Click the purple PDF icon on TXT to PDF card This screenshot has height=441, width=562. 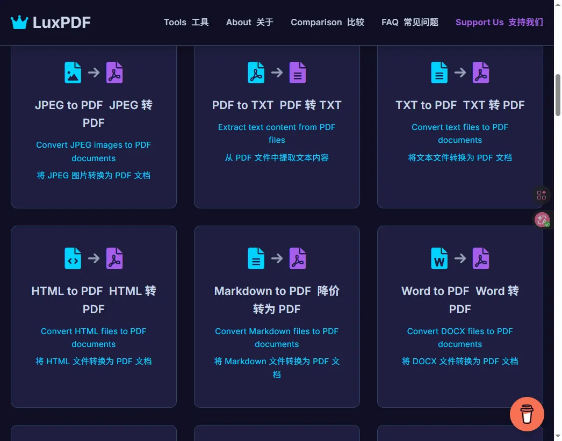pyautogui.click(x=481, y=73)
